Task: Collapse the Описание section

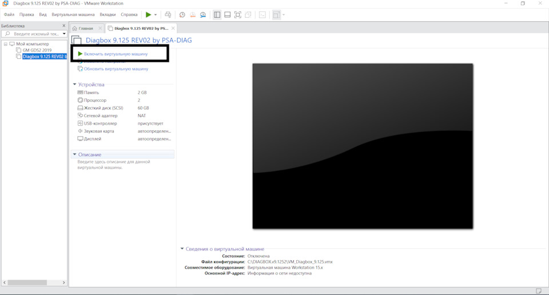Action: click(x=74, y=154)
